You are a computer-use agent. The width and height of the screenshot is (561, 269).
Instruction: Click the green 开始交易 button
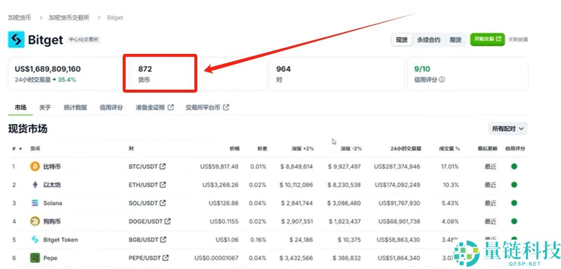point(487,39)
